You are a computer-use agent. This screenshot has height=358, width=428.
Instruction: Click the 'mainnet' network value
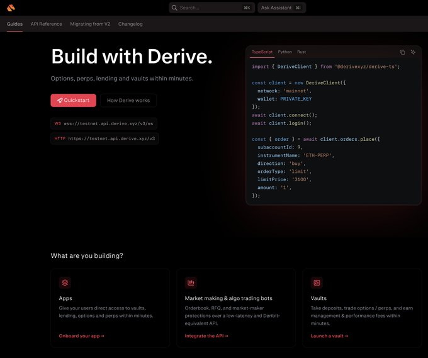(x=296, y=91)
